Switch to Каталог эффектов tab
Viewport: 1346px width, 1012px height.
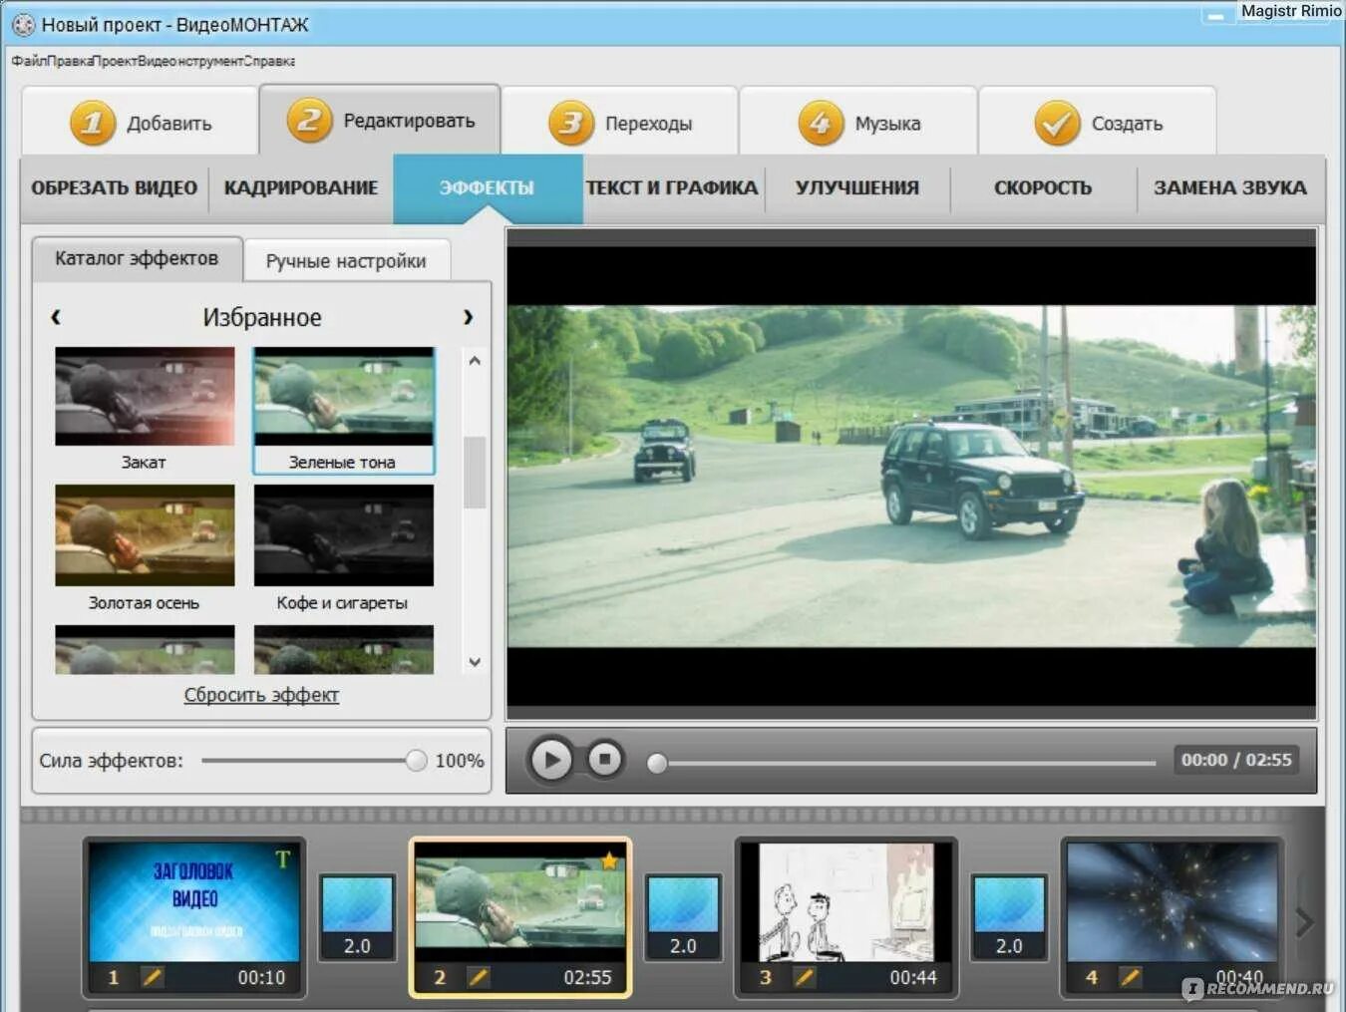(x=137, y=258)
